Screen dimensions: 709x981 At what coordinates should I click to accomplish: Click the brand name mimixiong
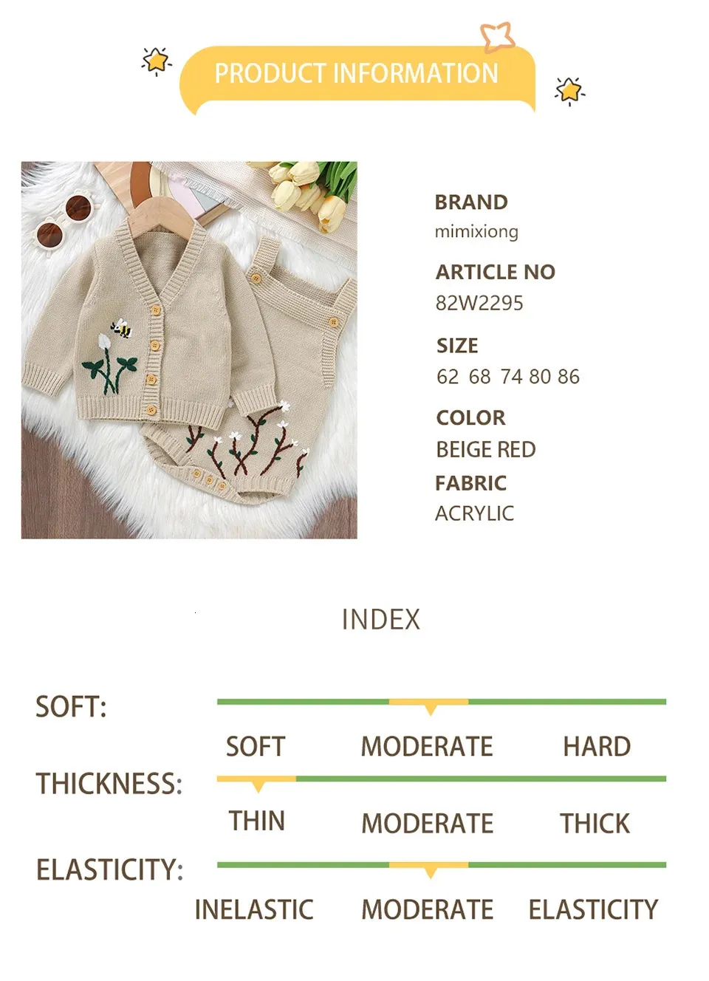click(476, 232)
